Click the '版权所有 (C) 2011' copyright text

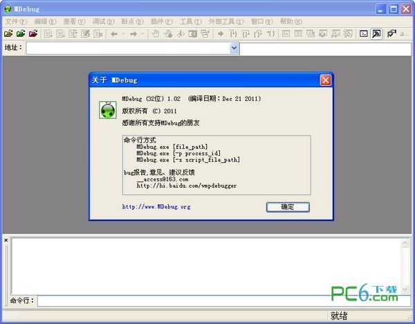coord(149,111)
